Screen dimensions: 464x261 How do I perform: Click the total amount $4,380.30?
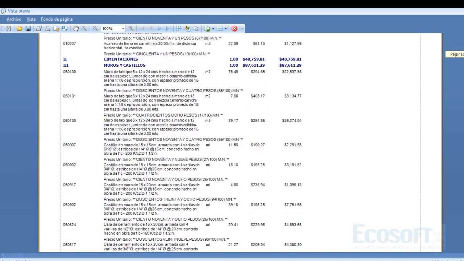pos(293,245)
